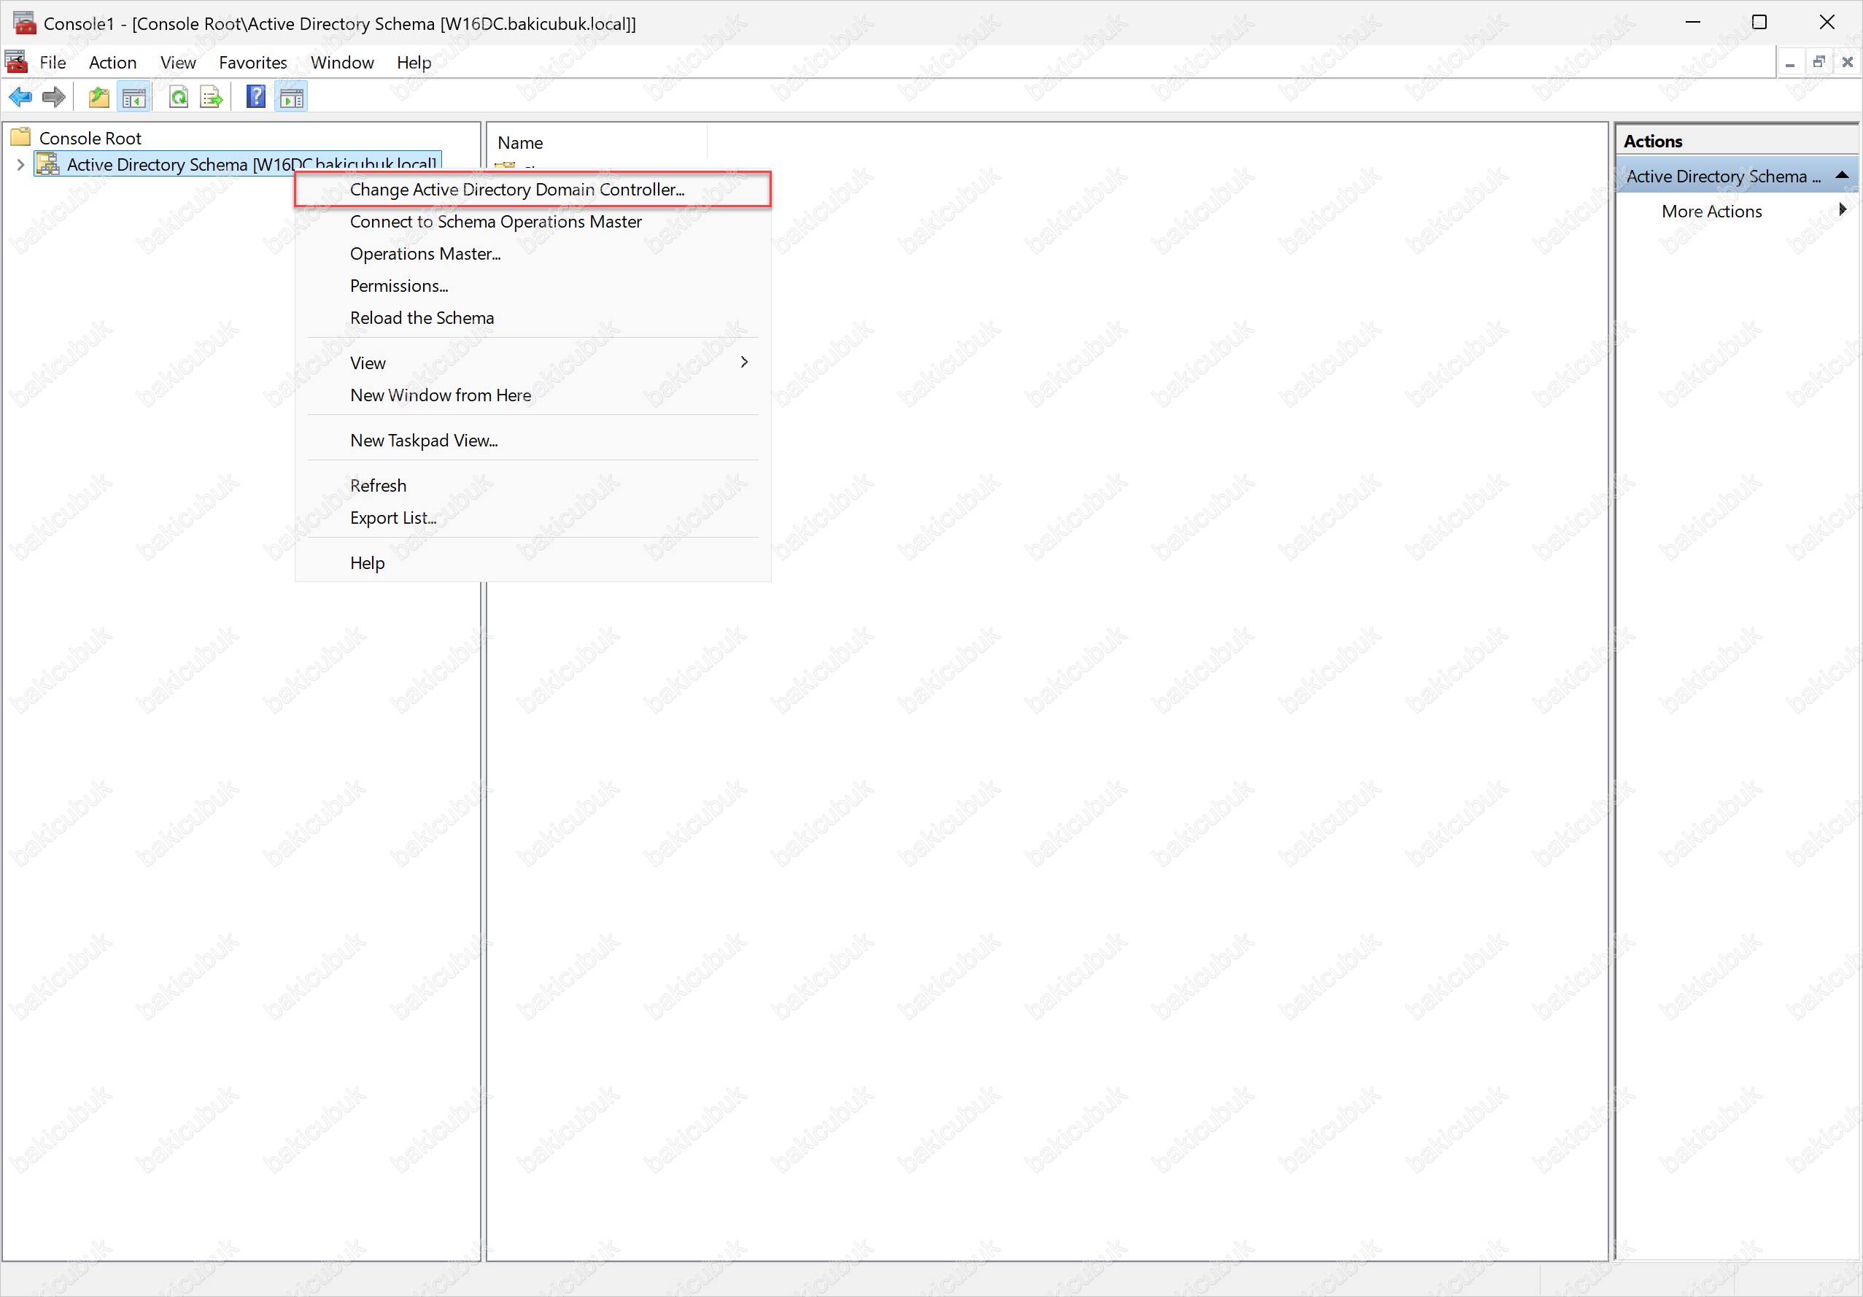This screenshot has height=1297, width=1863.
Task: Go back with the blue arrow
Action: pyautogui.click(x=20, y=98)
